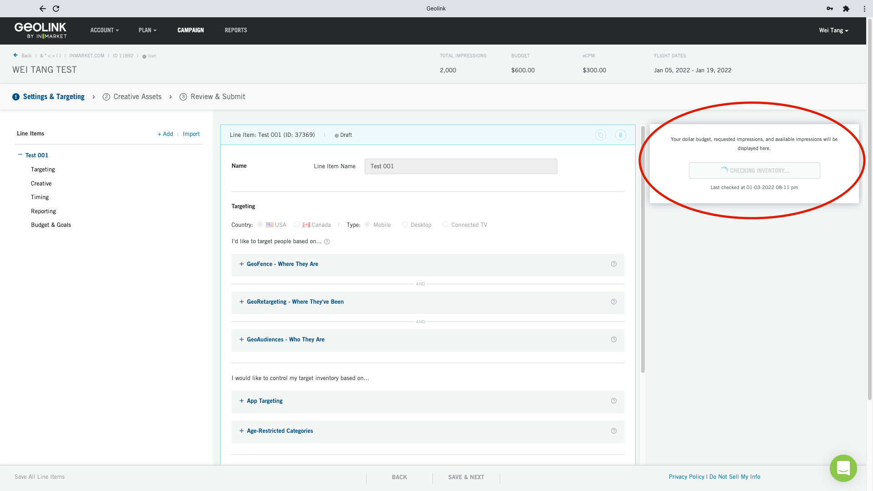Click the flight dates value
873x491 pixels.
692,70
